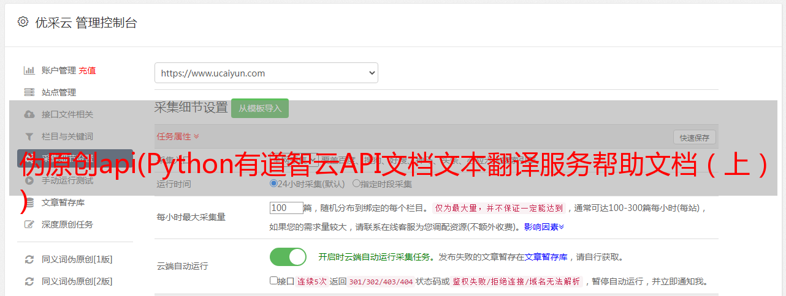Open 账户管理 in the sidebar
Viewport: 786px width, 296px height.
tap(59, 70)
